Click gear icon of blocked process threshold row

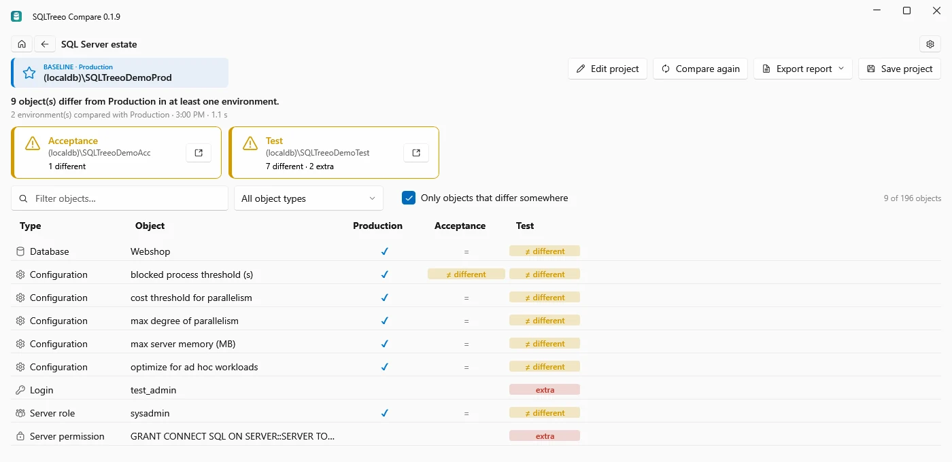[x=20, y=274]
